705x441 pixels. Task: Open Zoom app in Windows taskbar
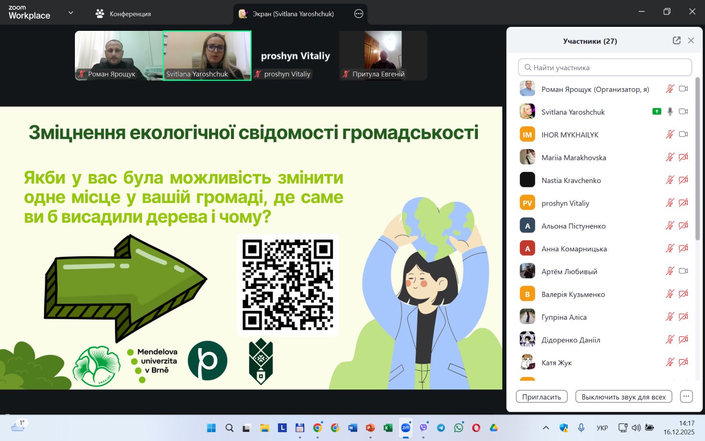[405, 428]
